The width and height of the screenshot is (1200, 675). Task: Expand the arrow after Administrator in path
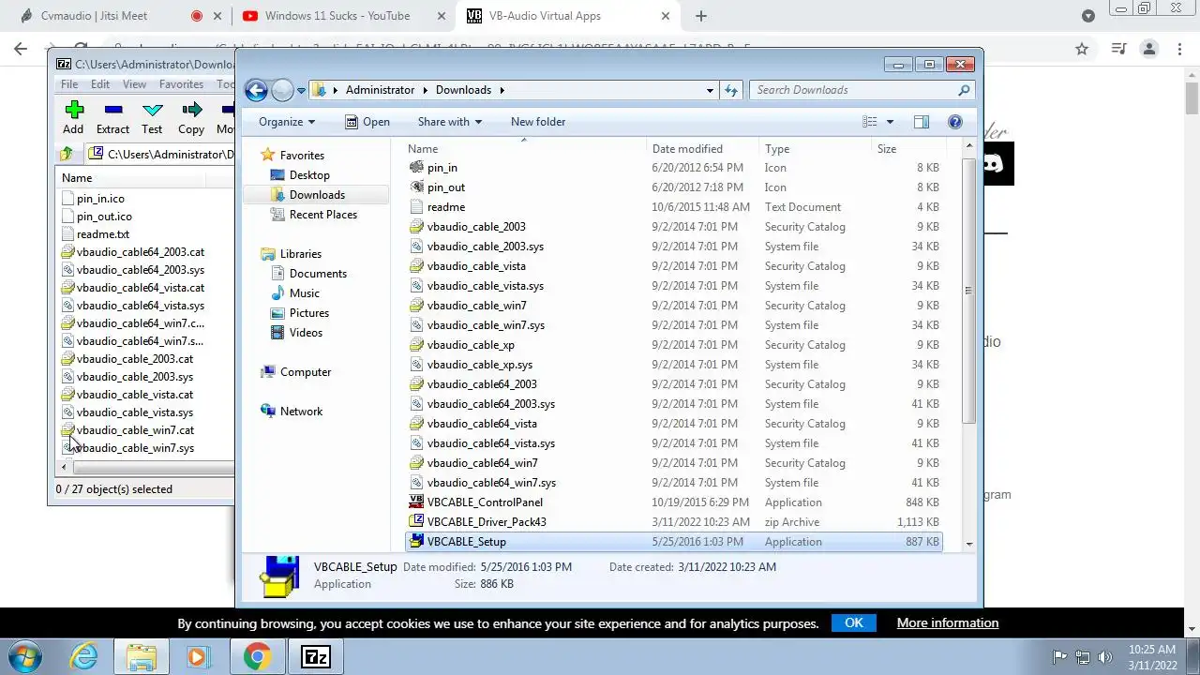click(x=425, y=90)
